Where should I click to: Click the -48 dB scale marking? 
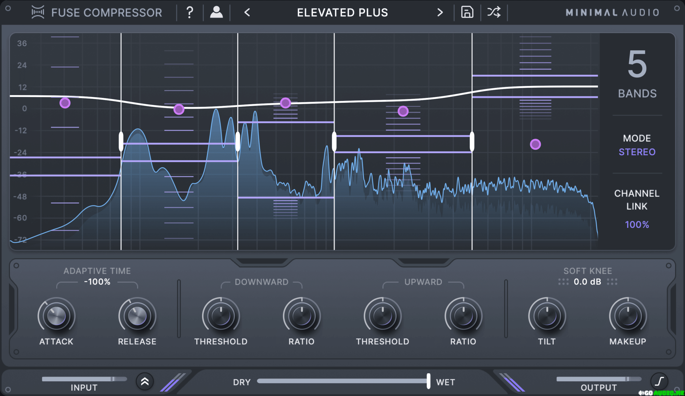(20, 197)
